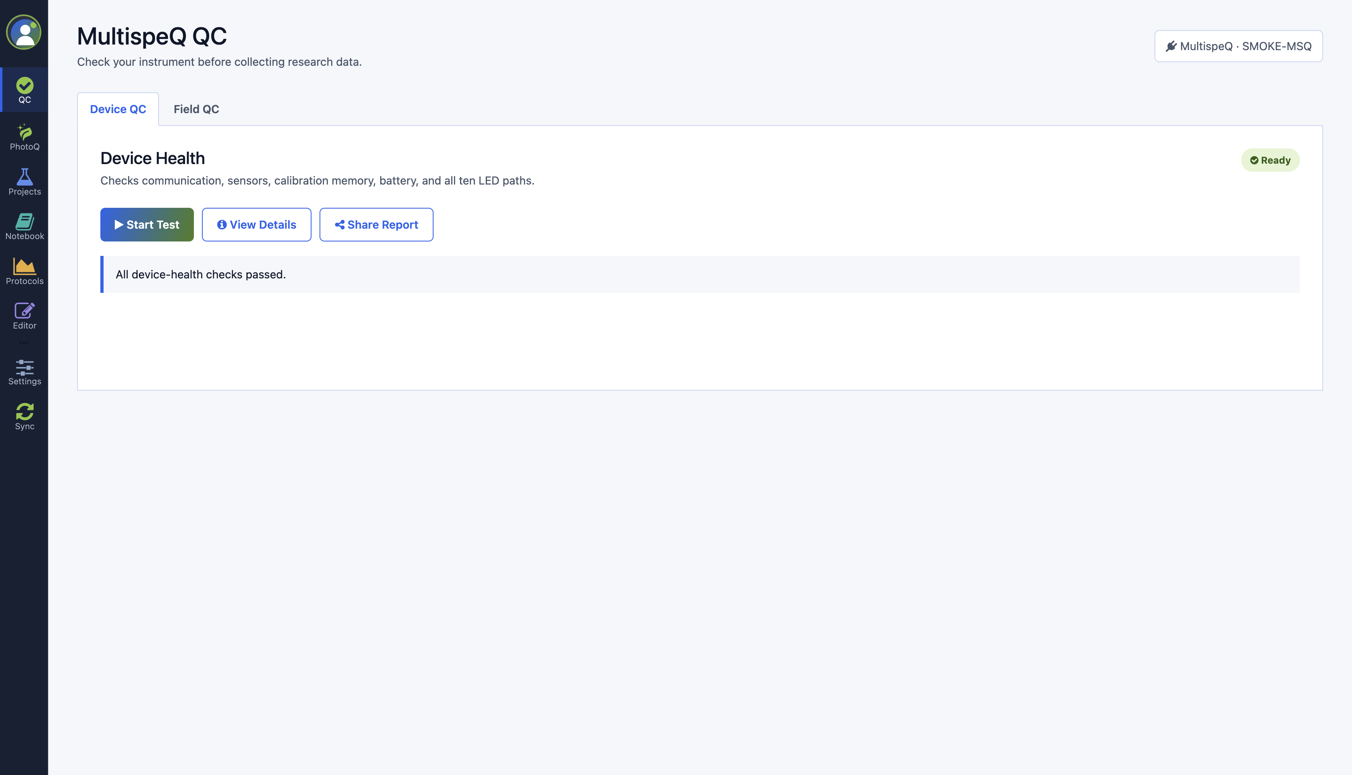Click the share icon on Share Report
The height and width of the screenshot is (775, 1352).
coord(339,225)
